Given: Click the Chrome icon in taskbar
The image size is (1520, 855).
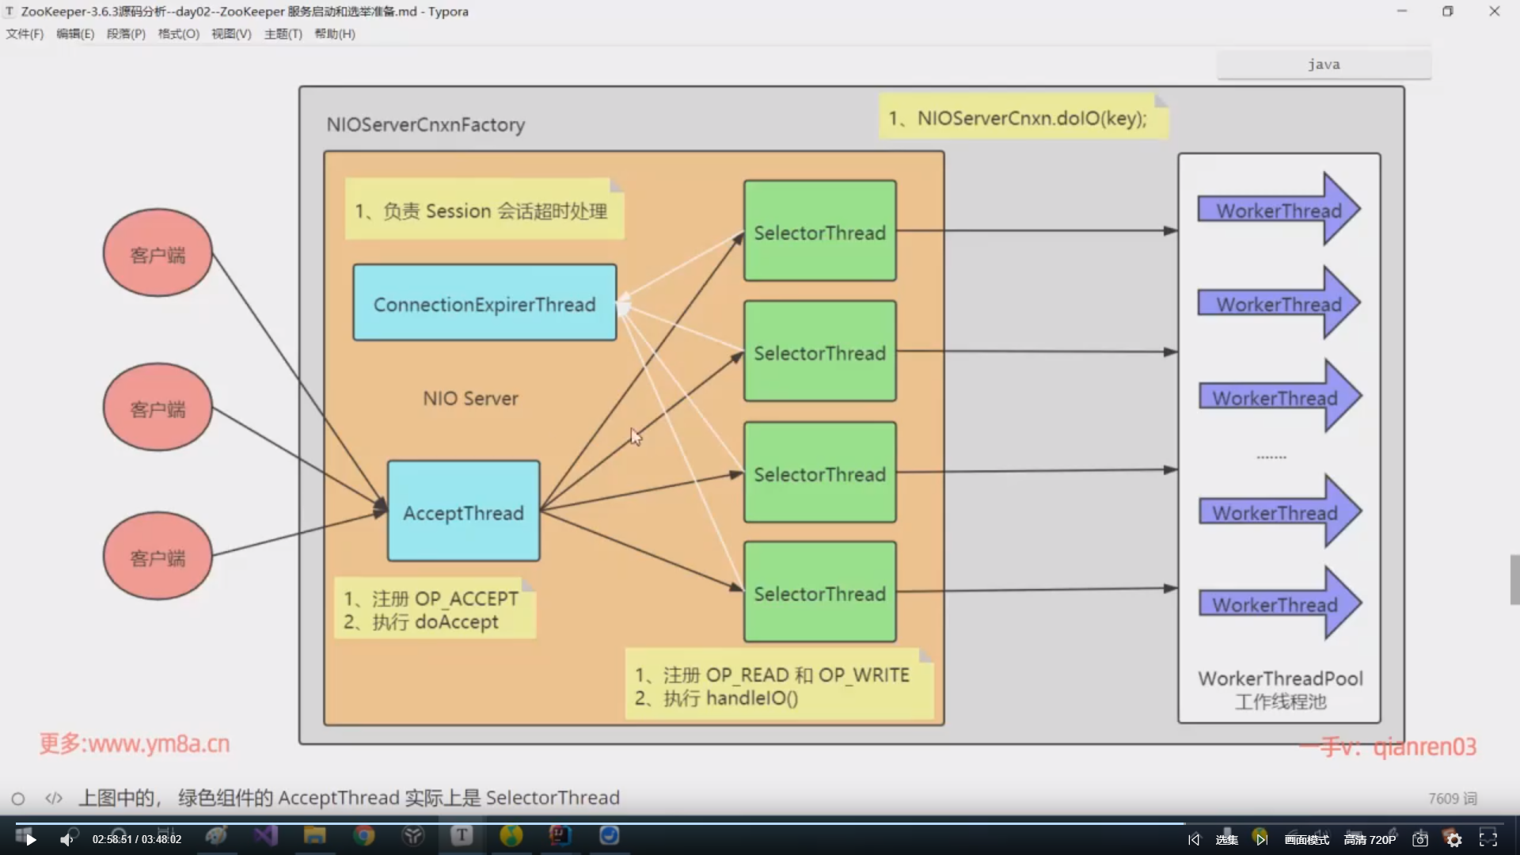Looking at the screenshot, I should click(x=364, y=835).
